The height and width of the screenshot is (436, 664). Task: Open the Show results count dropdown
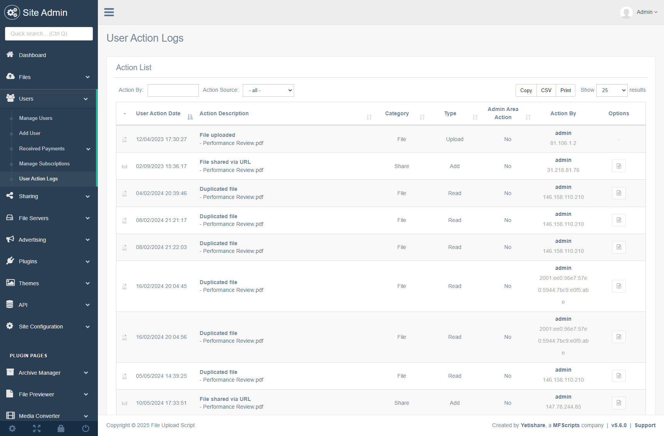coord(612,90)
